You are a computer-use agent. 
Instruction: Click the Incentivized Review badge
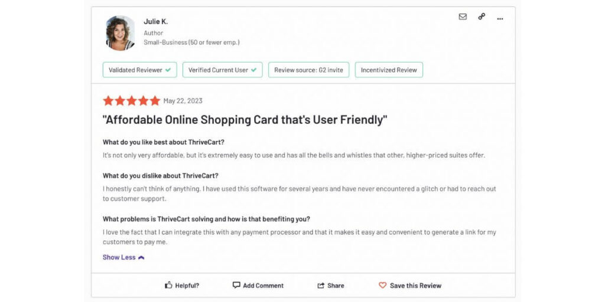point(389,70)
